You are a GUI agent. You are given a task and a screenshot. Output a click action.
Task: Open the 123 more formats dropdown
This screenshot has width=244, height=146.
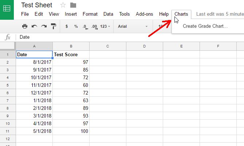(x=105, y=26)
